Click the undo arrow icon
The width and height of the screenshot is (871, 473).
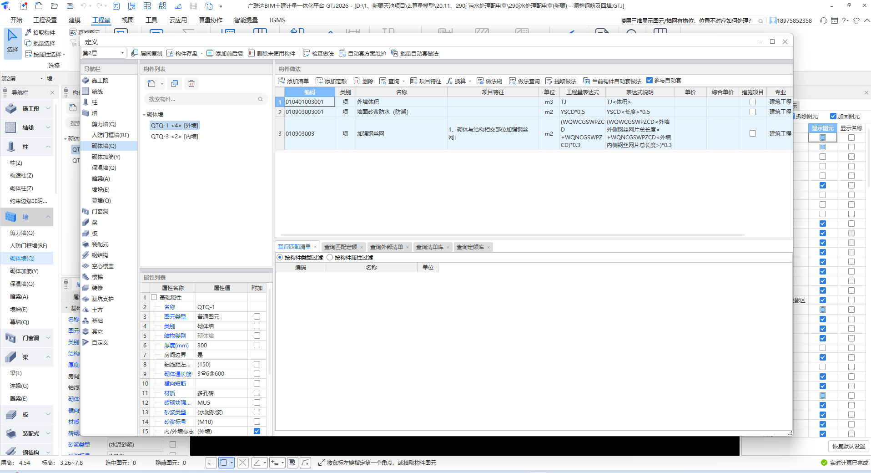pos(83,6)
